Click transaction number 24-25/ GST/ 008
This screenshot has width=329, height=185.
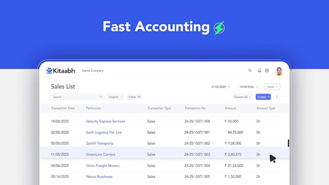[197, 121]
